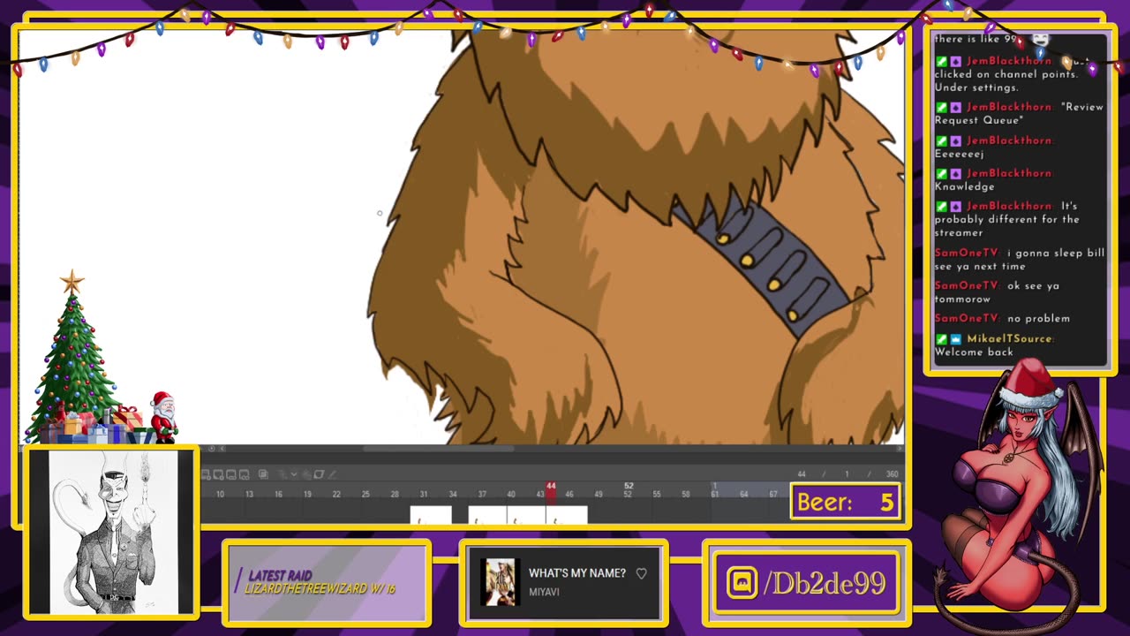Screen dimensions: 1130x636
Task: Click the specify cels icon in the timeline toolbar
Action: [x=263, y=474]
